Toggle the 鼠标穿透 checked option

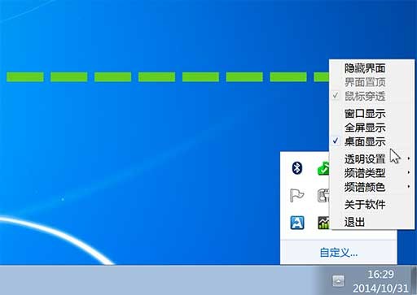(x=372, y=96)
